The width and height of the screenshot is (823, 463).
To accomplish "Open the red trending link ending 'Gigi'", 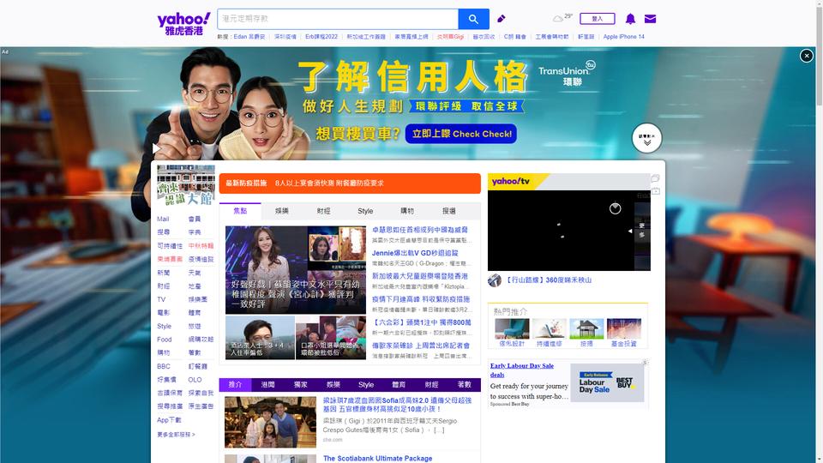I will pyautogui.click(x=450, y=37).
